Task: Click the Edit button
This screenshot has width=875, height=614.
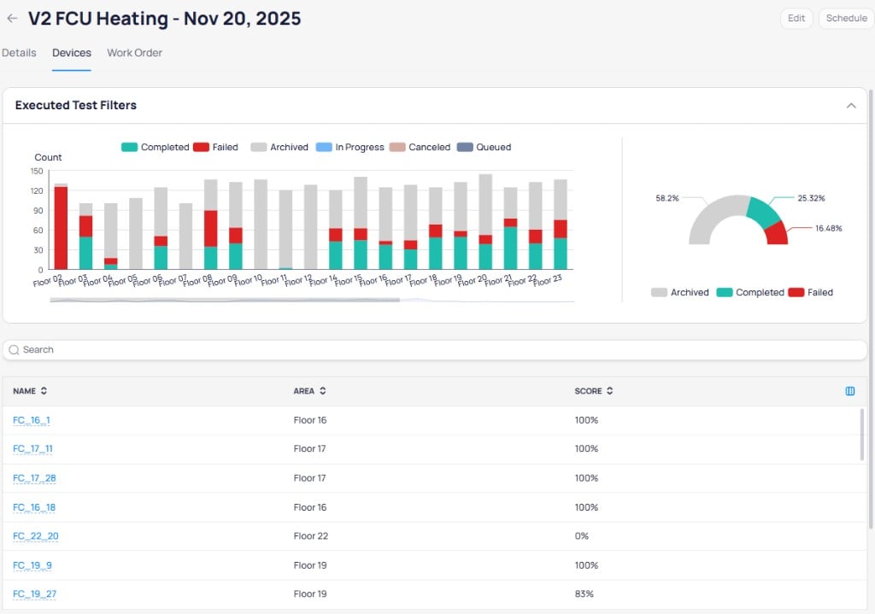Action: click(796, 19)
